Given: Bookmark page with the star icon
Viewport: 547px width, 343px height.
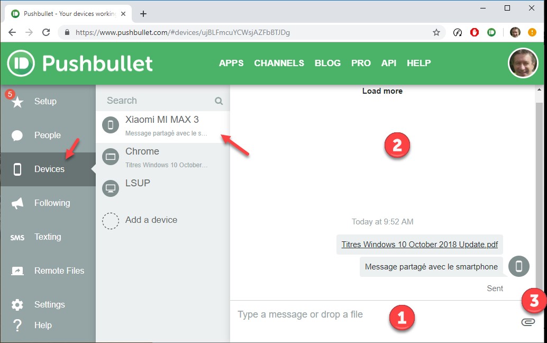Looking at the screenshot, I should [436, 32].
